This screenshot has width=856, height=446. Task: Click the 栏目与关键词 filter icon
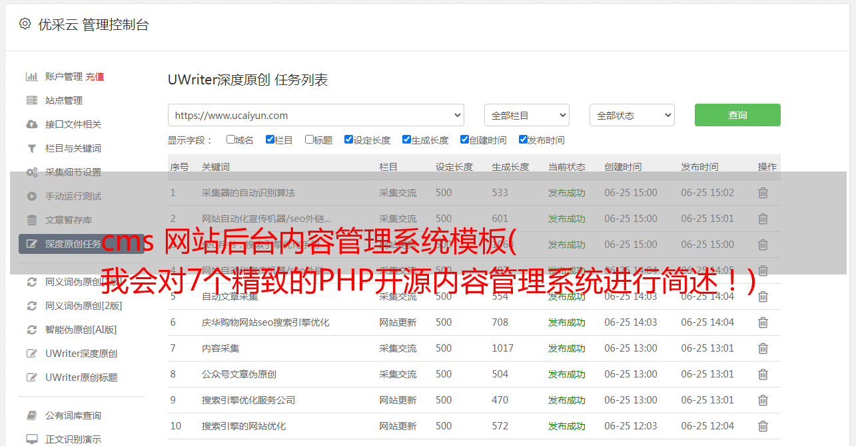(x=31, y=148)
